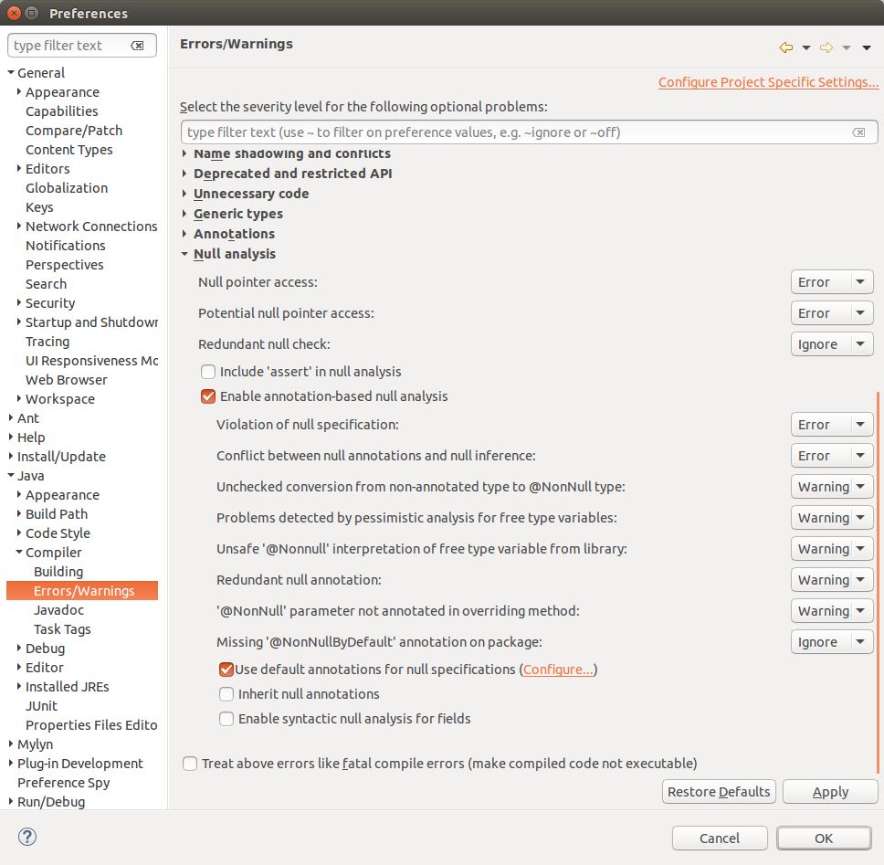The width and height of the screenshot is (884, 865).
Task: Close the Preferences window
Action: point(15,13)
